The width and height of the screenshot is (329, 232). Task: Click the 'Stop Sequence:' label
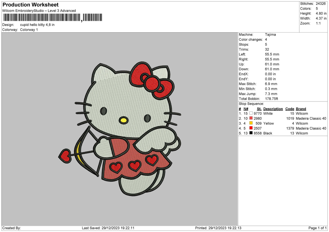pyautogui.click(x=251, y=104)
